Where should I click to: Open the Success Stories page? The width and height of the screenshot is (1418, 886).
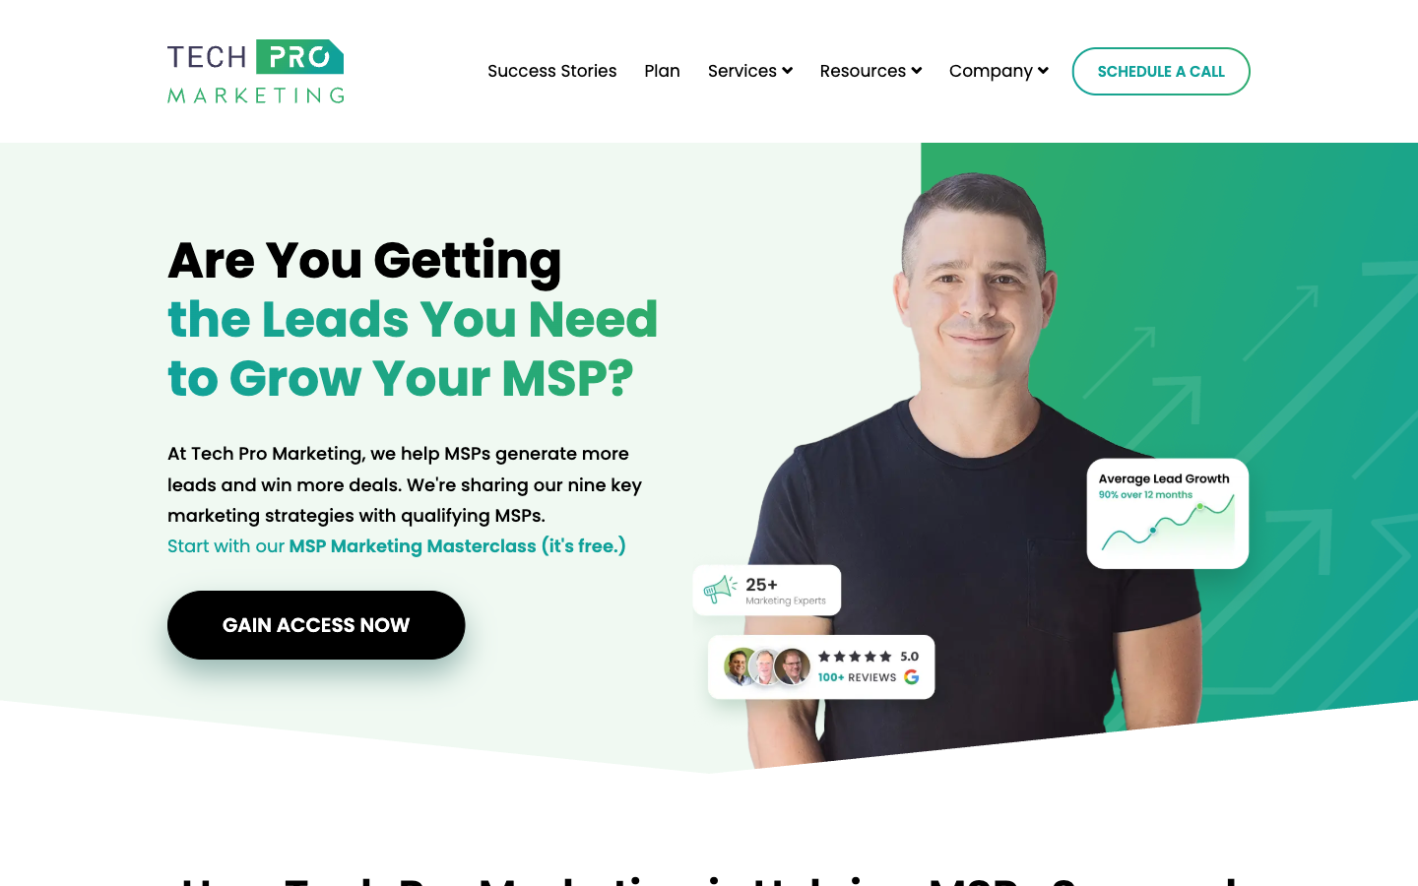pos(552,71)
